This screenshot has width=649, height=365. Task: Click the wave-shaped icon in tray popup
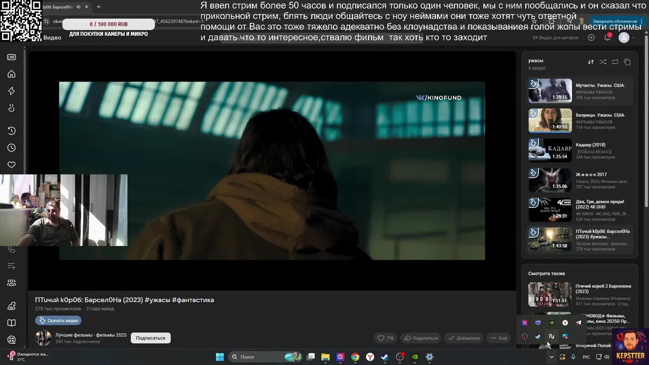[552, 336]
